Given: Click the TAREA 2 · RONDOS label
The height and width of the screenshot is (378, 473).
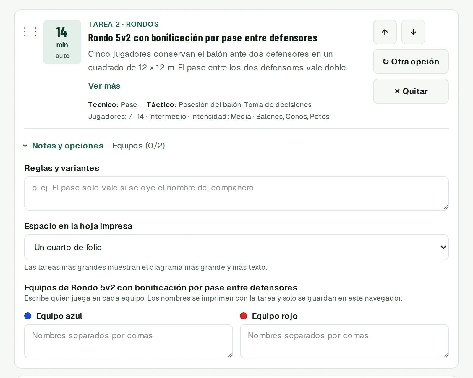Looking at the screenshot, I should point(123,24).
